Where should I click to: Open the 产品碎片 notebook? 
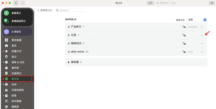pyautogui.click(x=136, y=27)
